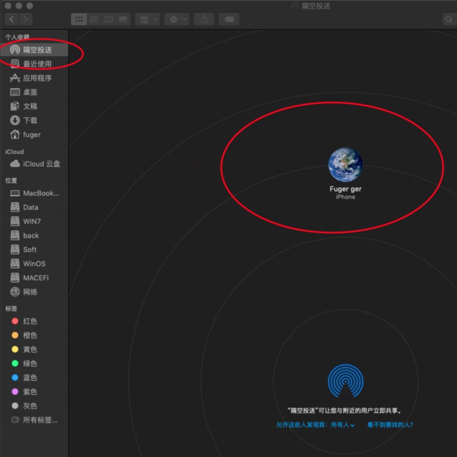Click the blue AirDrop radar icon
The width and height of the screenshot is (457, 457).
coord(346,380)
